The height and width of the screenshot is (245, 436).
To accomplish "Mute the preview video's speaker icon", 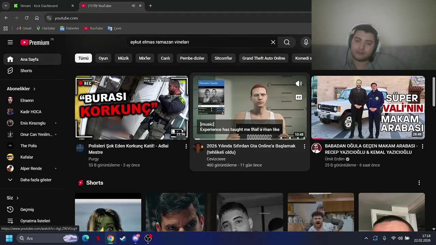I will coord(299,84).
